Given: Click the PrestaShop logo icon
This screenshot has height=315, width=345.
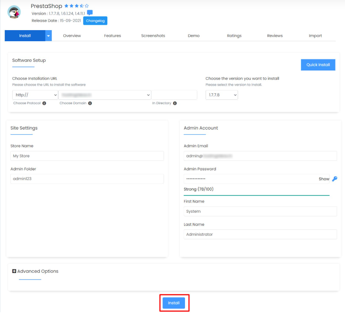Looking at the screenshot, I should (14, 12).
